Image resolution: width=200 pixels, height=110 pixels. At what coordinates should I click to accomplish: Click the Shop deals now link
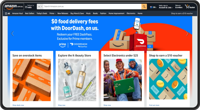coord(18,105)
